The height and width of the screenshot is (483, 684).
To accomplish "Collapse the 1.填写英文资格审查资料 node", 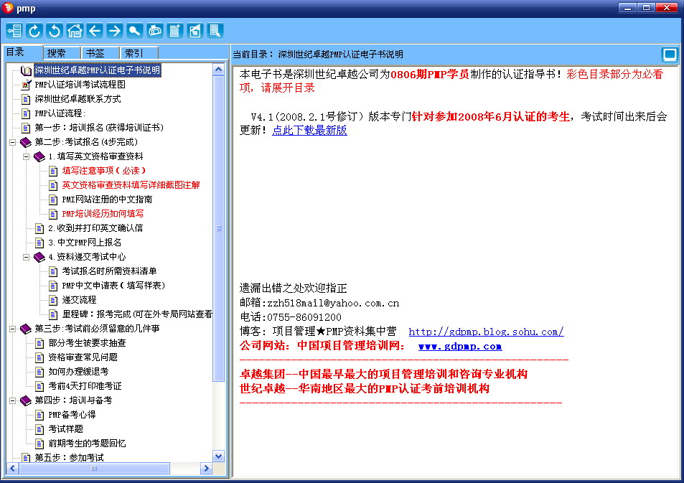I will click(x=26, y=156).
